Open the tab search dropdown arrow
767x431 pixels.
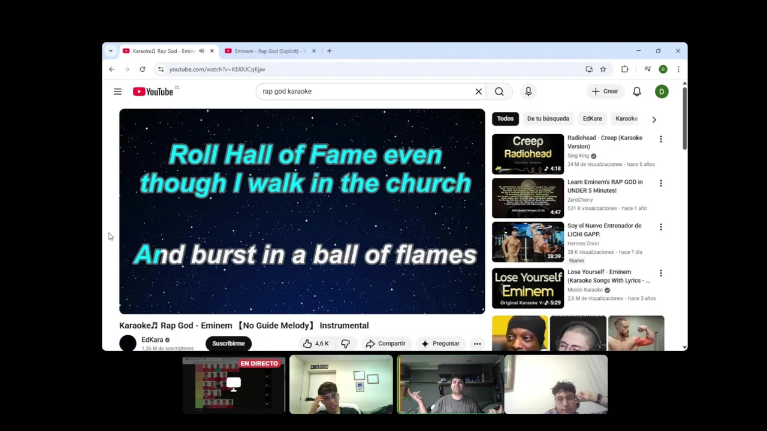point(110,51)
